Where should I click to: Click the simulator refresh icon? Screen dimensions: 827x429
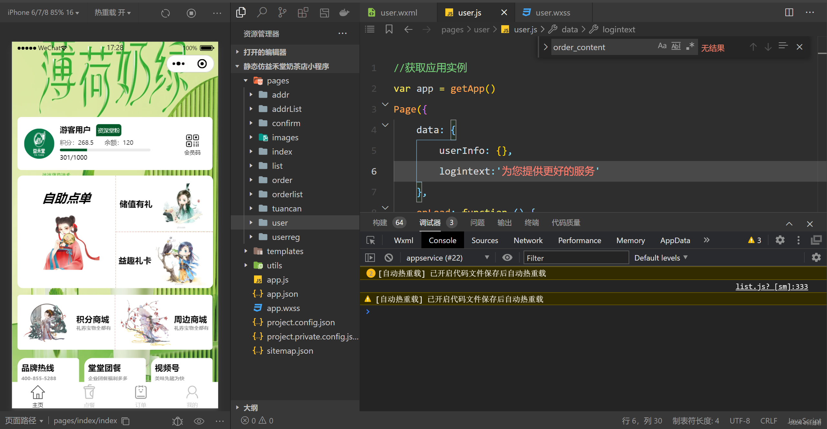[x=165, y=13]
